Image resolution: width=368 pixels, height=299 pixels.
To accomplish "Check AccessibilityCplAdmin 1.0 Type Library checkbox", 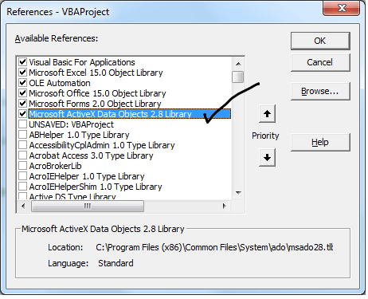I will [x=22, y=145].
